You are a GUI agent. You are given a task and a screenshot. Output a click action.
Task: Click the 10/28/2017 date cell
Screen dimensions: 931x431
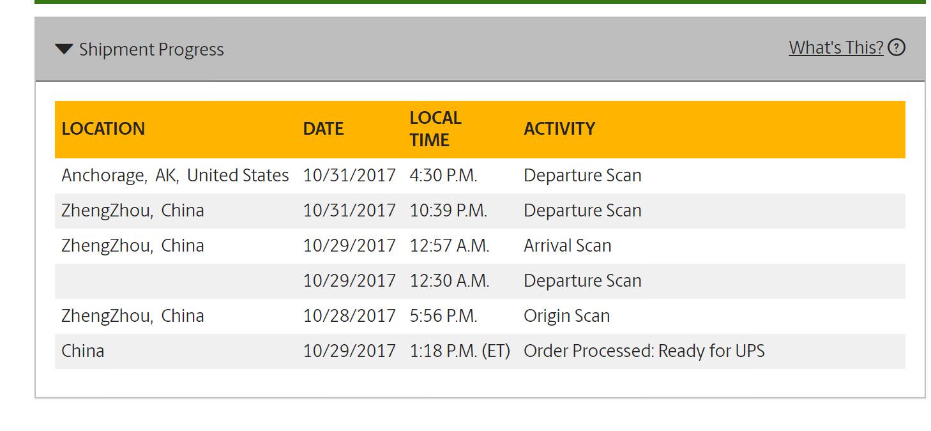point(349,316)
